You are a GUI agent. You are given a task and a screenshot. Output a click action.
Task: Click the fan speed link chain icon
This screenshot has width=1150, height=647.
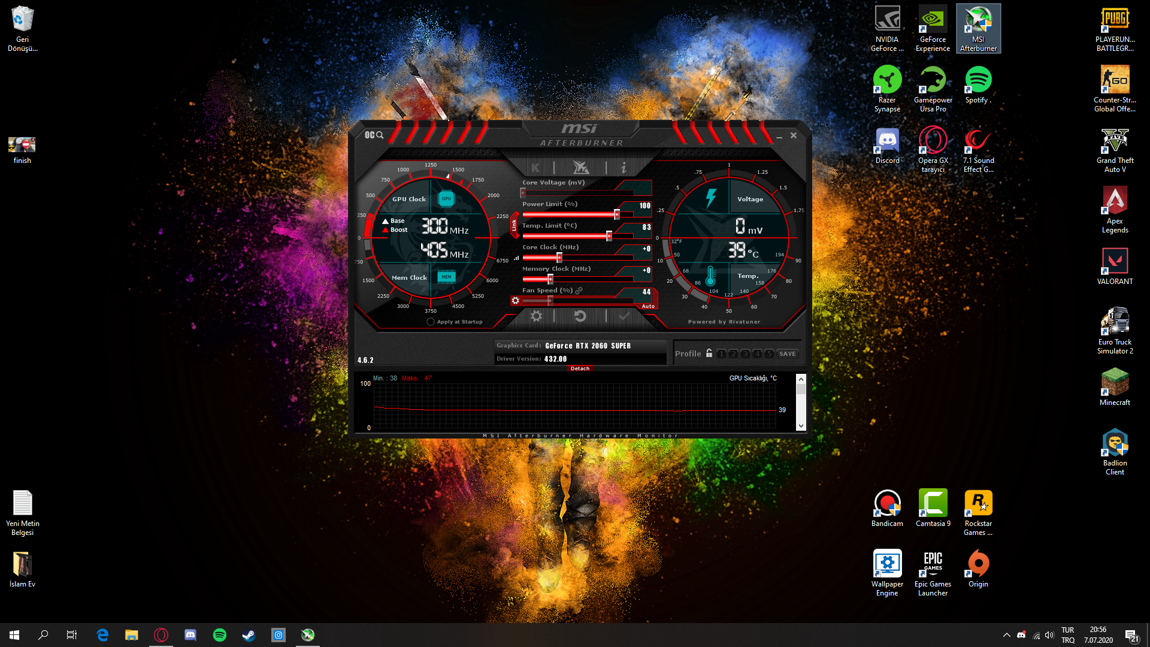[x=579, y=291]
